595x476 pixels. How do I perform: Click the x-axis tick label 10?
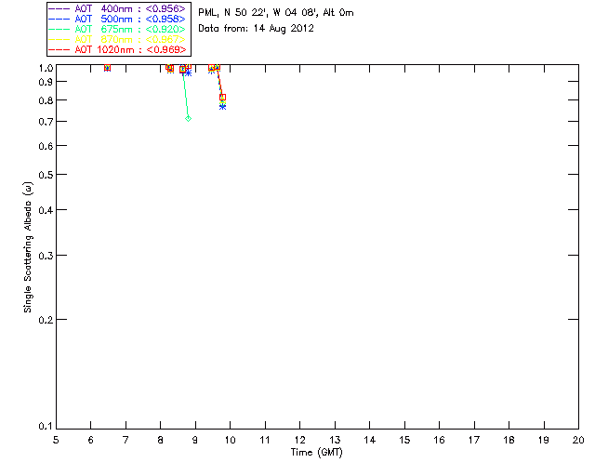[230, 440]
